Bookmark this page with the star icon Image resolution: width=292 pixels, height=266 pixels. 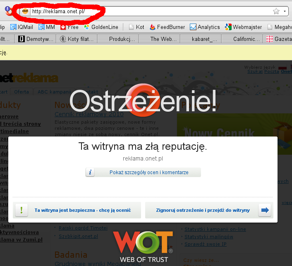(x=276, y=11)
